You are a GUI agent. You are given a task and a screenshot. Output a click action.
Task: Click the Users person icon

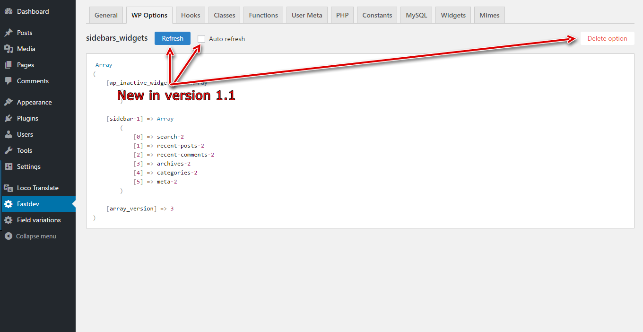[x=9, y=134]
